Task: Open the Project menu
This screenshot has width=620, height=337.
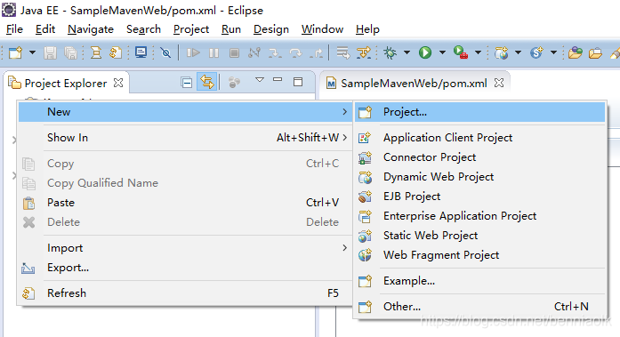Action: coord(191,29)
